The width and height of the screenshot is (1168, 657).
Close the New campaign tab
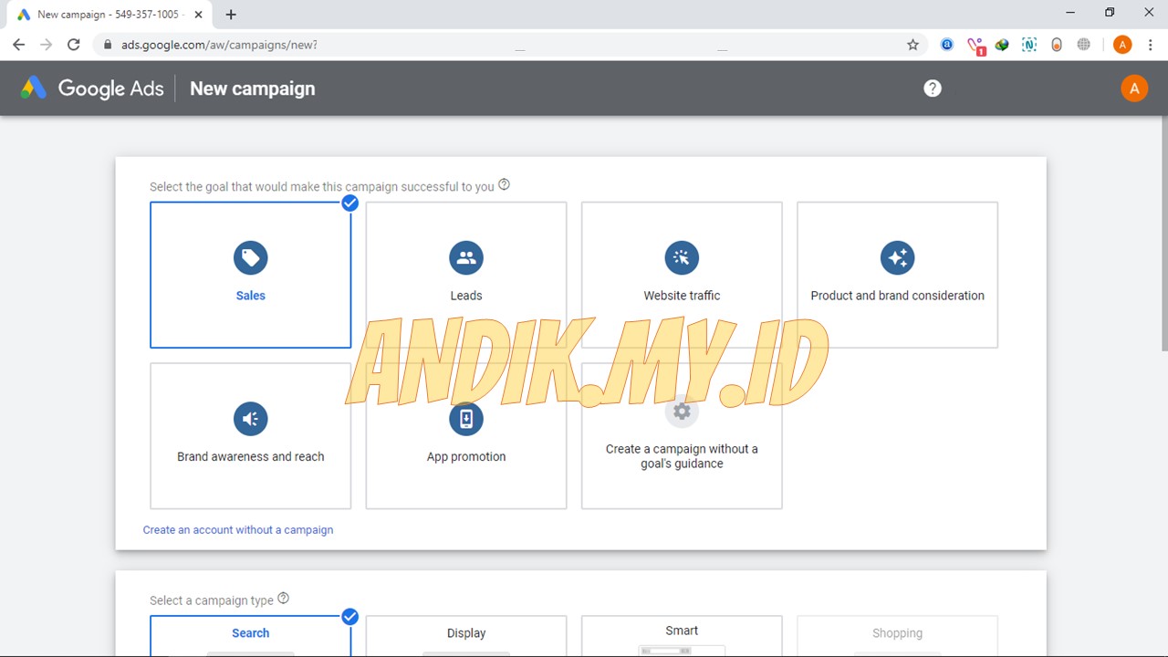coord(199,15)
